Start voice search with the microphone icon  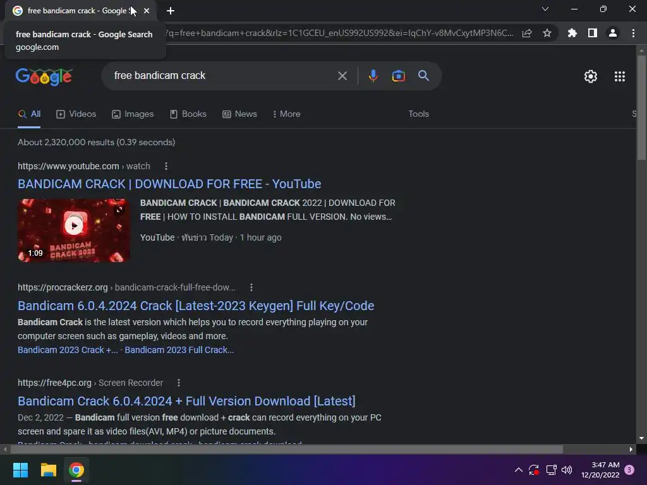click(x=373, y=76)
